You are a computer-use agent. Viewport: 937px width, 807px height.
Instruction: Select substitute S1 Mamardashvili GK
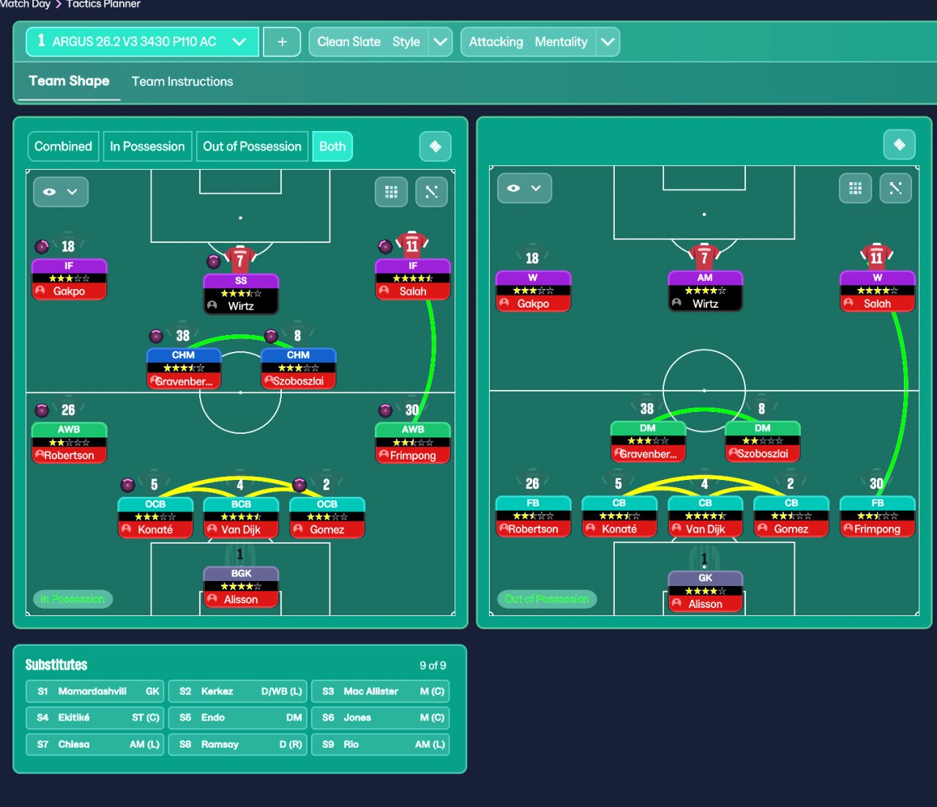95,691
